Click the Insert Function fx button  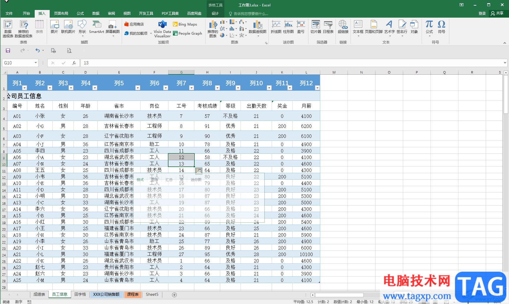click(x=74, y=63)
